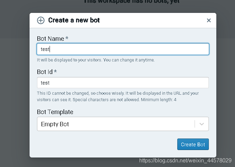Image resolution: width=235 pixels, height=167 pixels.
Task: Open the Bot Template dropdown
Action: click(x=123, y=124)
